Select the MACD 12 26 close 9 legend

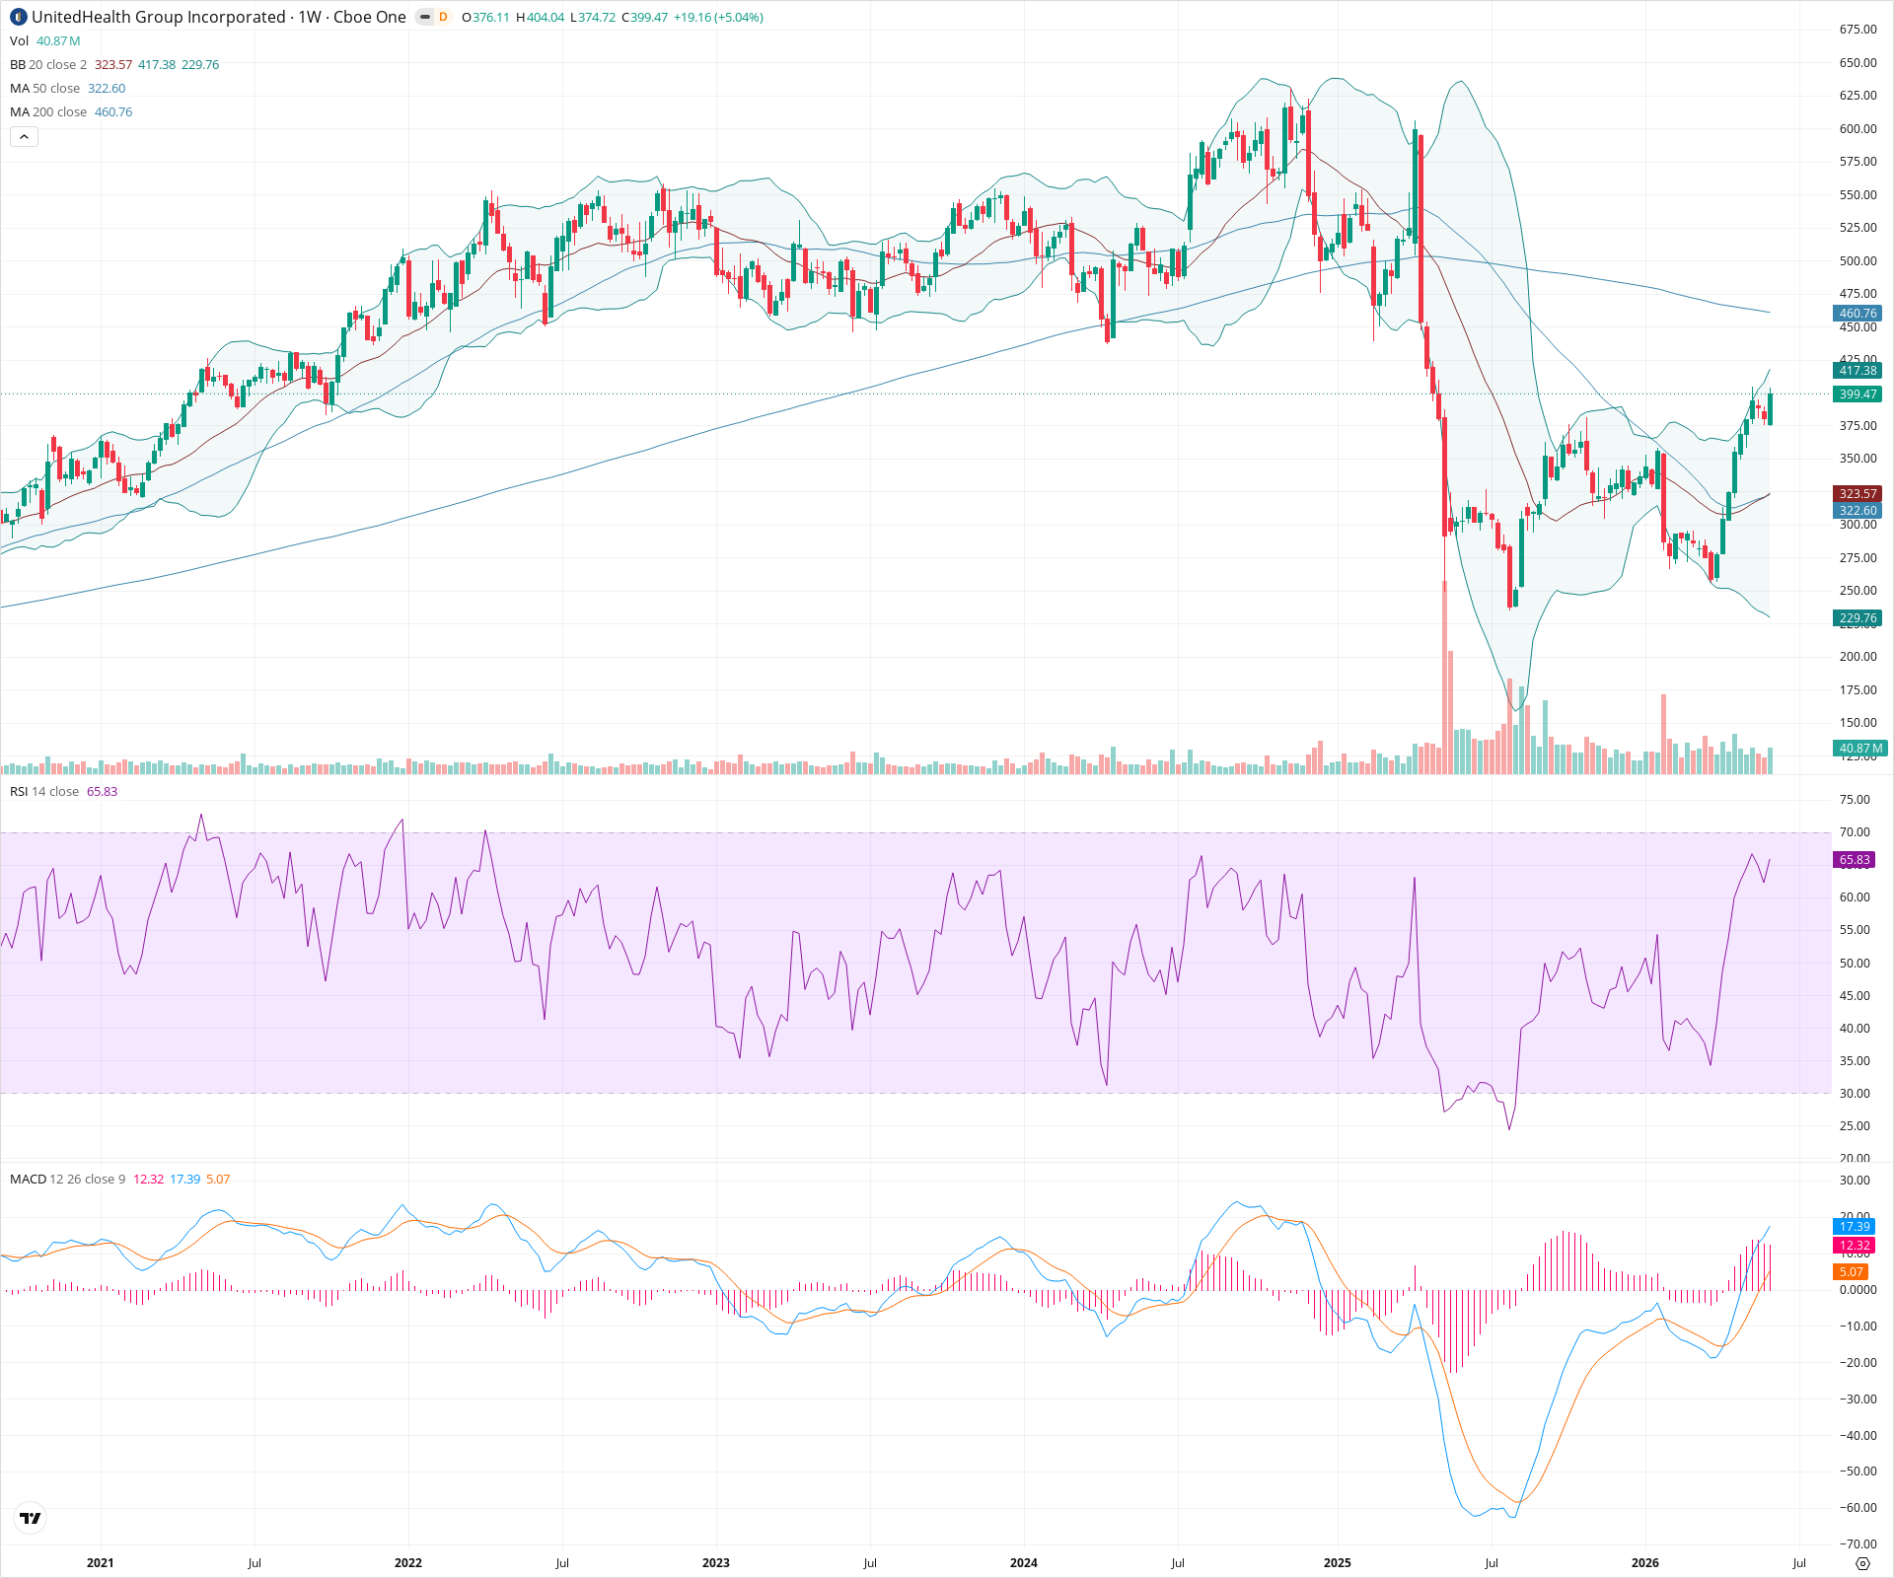click(x=68, y=1179)
